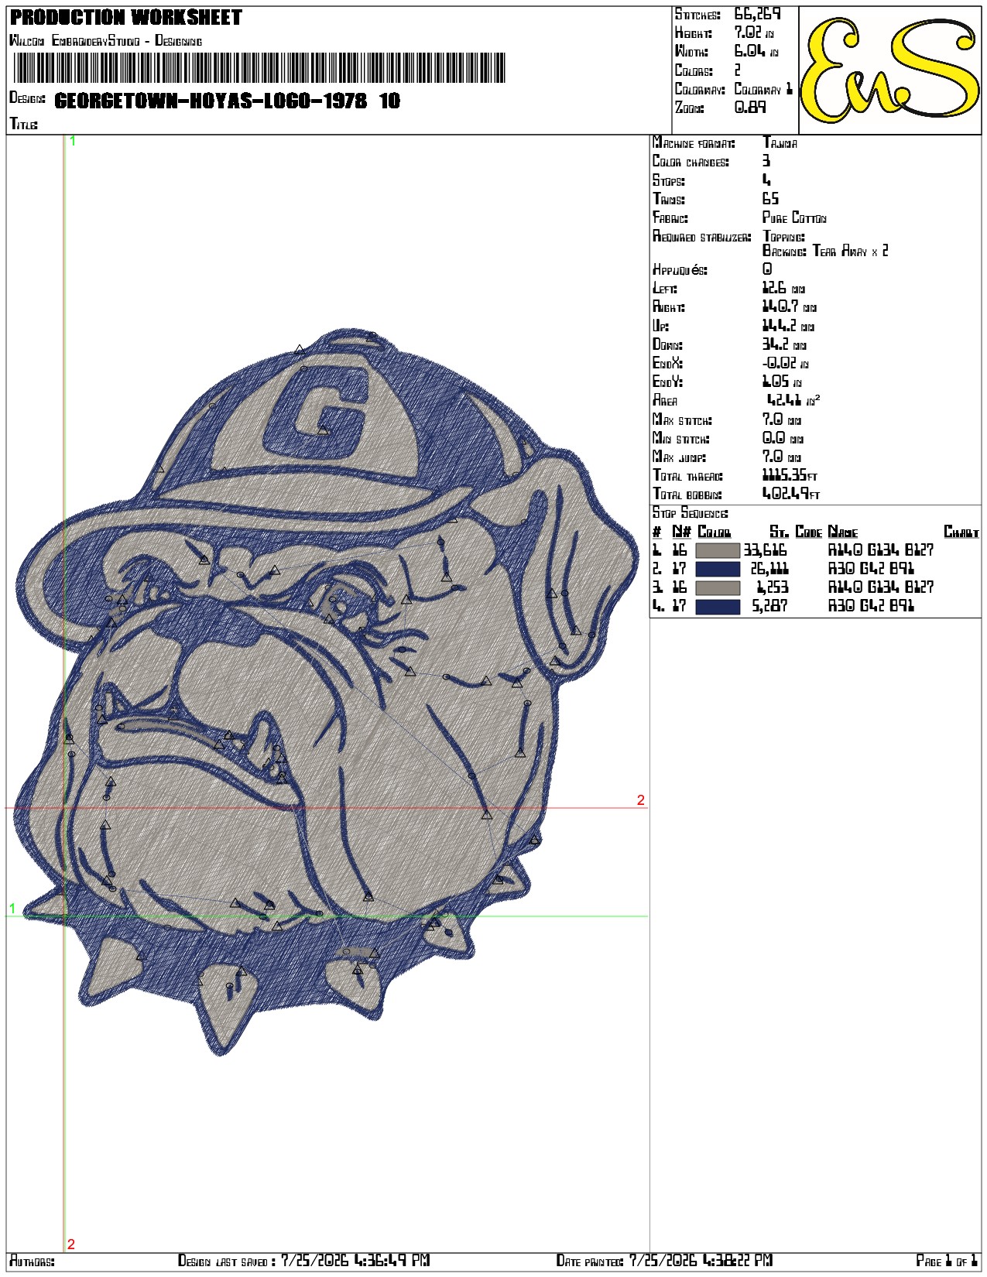Select the Color changes value 3

click(x=766, y=161)
